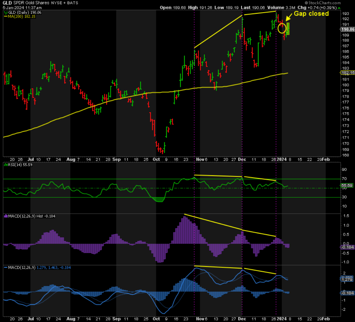Click the RSI 90 axis label

click(344, 170)
